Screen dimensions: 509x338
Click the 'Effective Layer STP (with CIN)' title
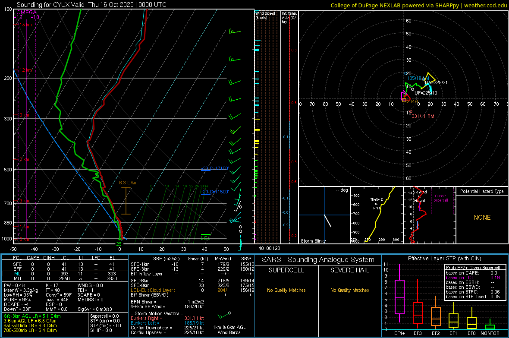pos(444,259)
